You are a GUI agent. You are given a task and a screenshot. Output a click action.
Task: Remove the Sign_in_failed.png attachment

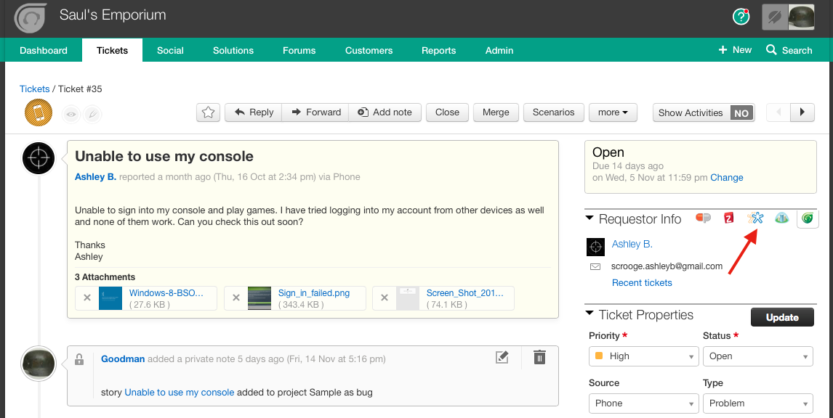(236, 298)
